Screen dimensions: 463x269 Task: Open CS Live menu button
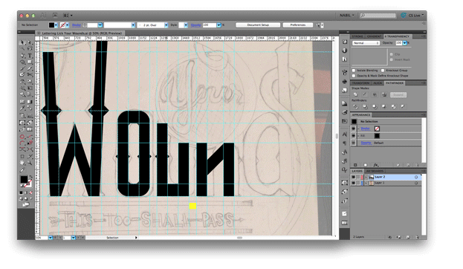click(412, 15)
